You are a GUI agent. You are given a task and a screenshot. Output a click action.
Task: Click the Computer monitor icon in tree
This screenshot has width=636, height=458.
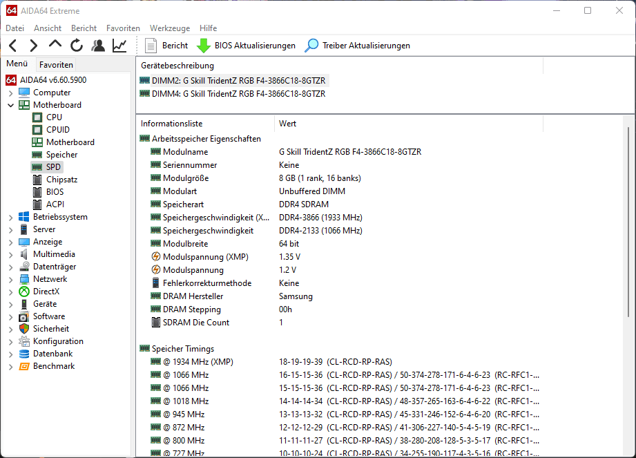pyautogui.click(x=24, y=93)
